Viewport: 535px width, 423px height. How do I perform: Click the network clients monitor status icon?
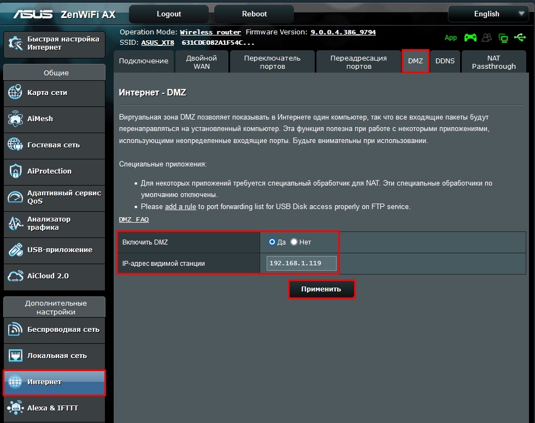(x=503, y=38)
